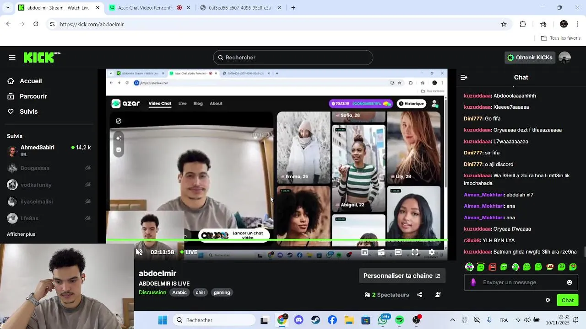This screenshot has width=586, height=329.
Task: Open WhatsApp from the taskbar
Action: point(383,320)
